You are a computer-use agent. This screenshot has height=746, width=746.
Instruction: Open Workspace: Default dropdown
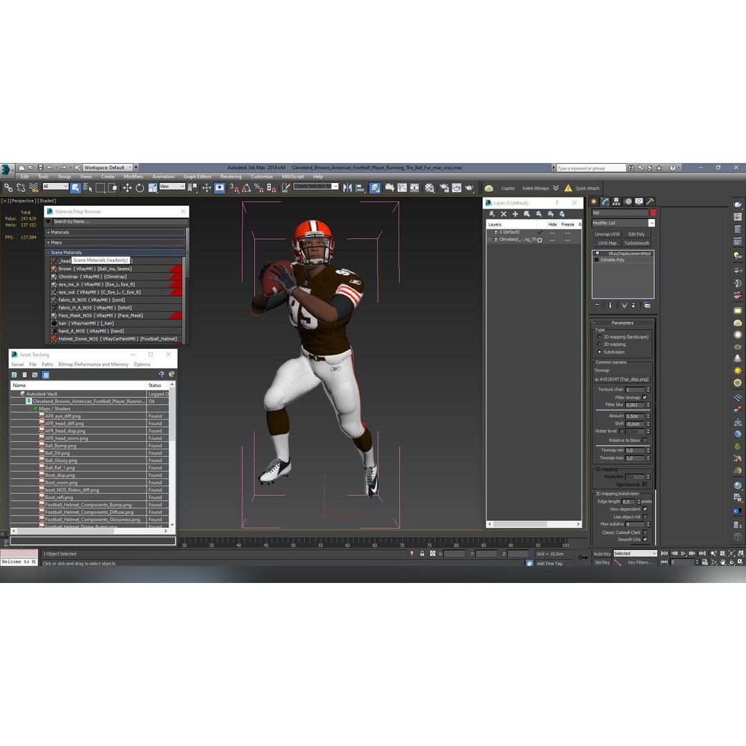click(108, 167)
